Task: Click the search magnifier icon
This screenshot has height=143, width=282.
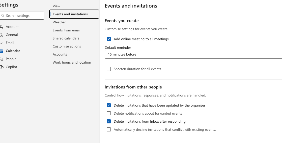Action: [3, 16]
